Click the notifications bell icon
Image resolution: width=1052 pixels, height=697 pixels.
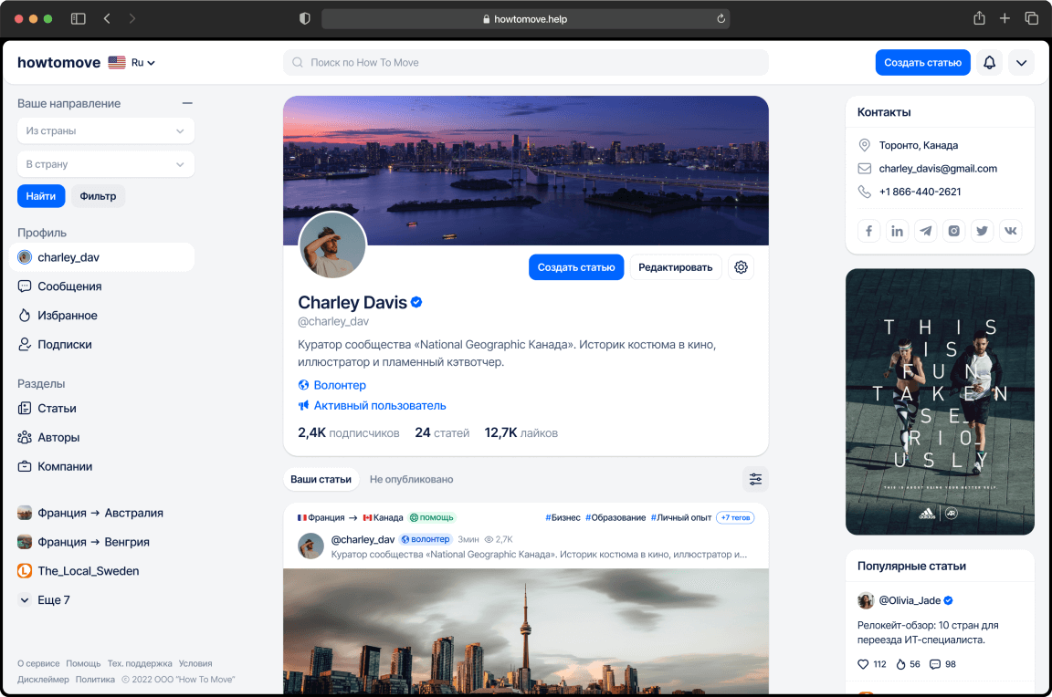coord(989,63)
